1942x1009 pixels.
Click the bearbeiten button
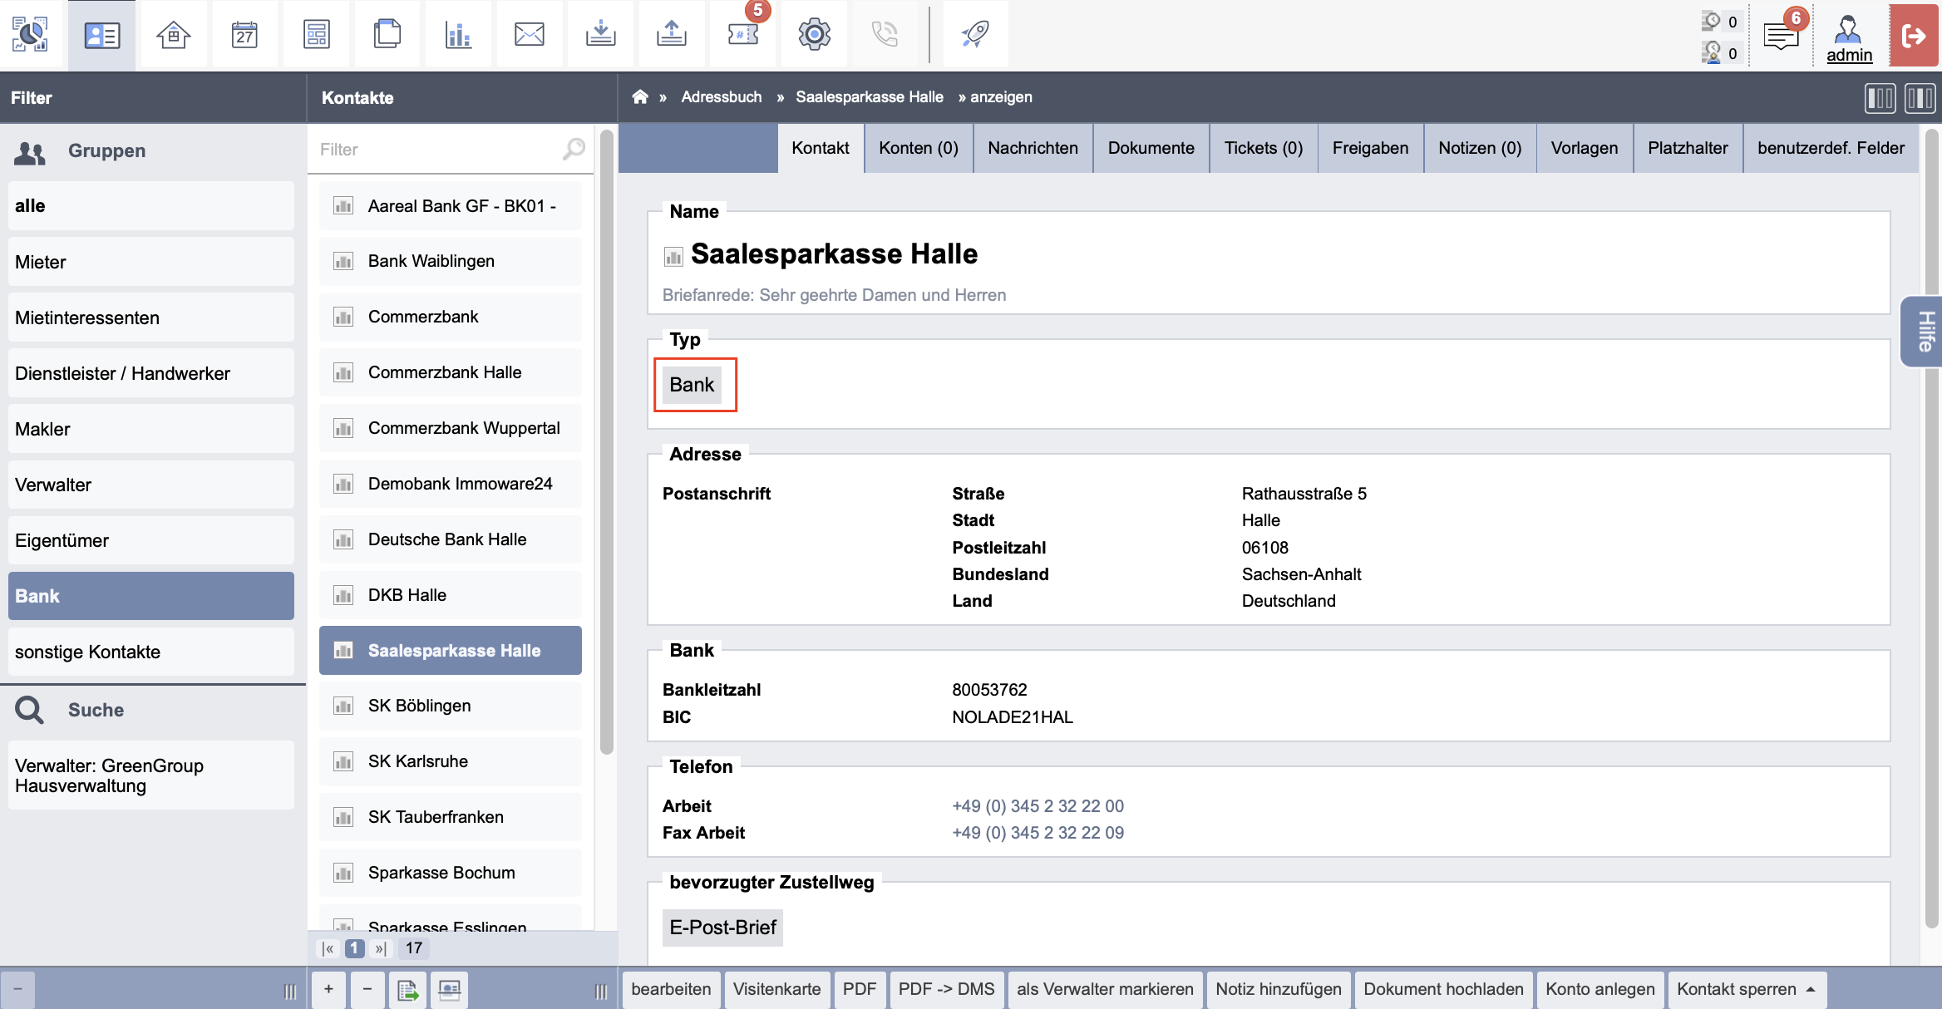[671, 989]
